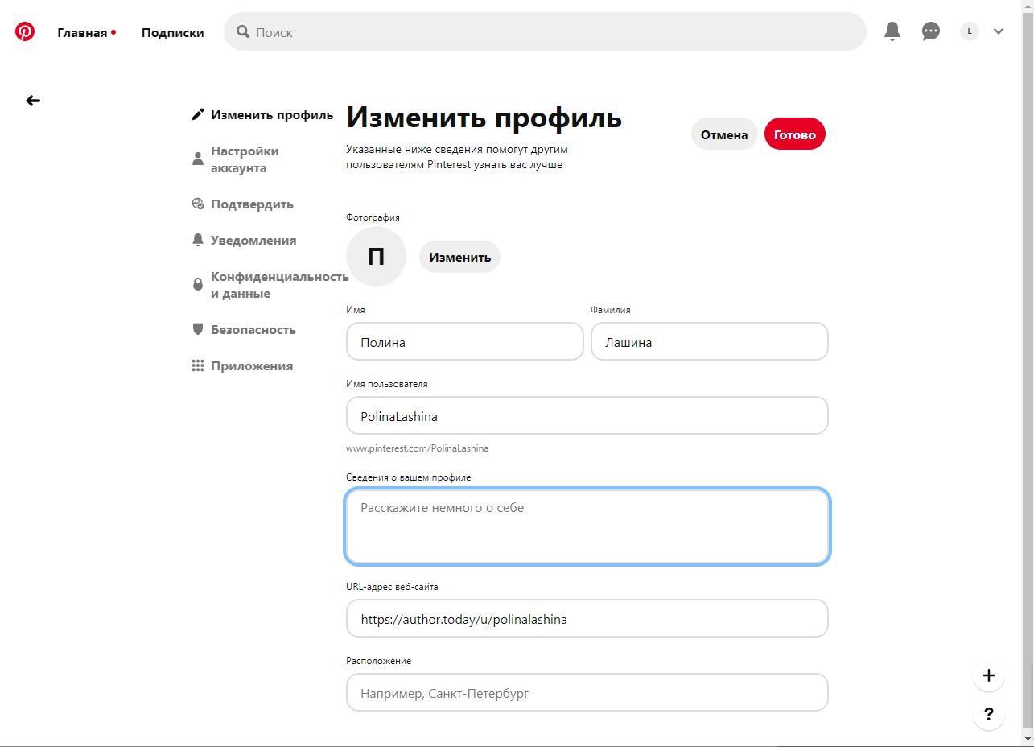
Task: Select Уведомления in the sidebar
Action: (x=253, y=241)
